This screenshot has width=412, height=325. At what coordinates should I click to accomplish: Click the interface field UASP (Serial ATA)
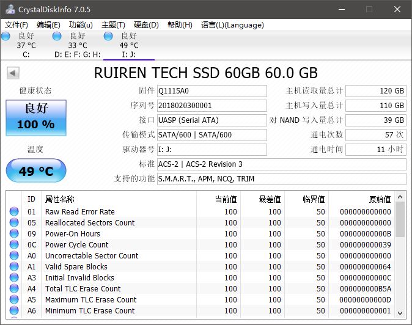pos(212,120)
